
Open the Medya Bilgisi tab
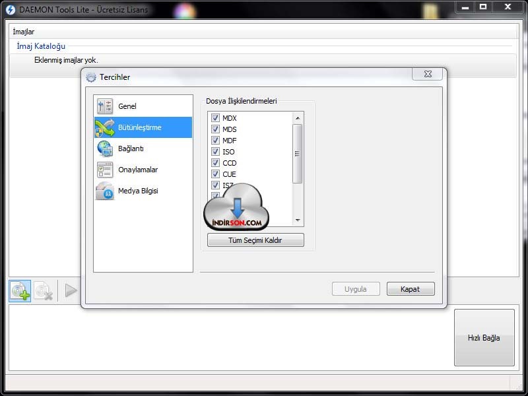click(x=143, y=191)
